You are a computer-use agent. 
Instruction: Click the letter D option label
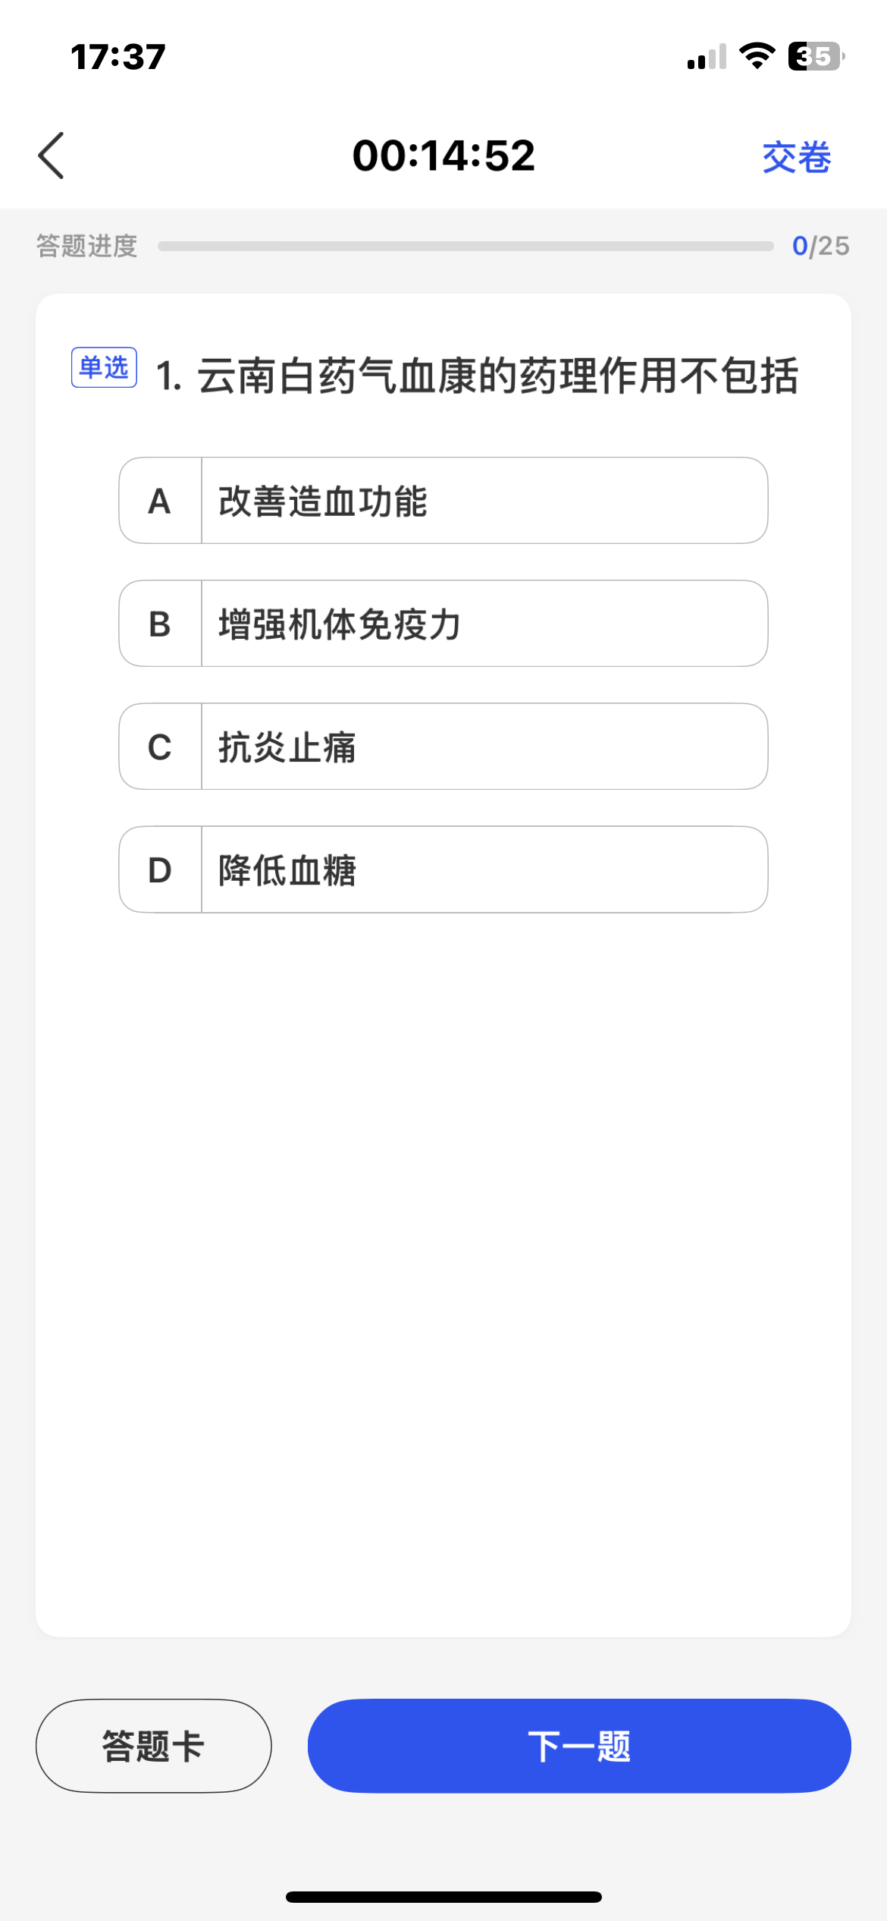tap(160, 869)
